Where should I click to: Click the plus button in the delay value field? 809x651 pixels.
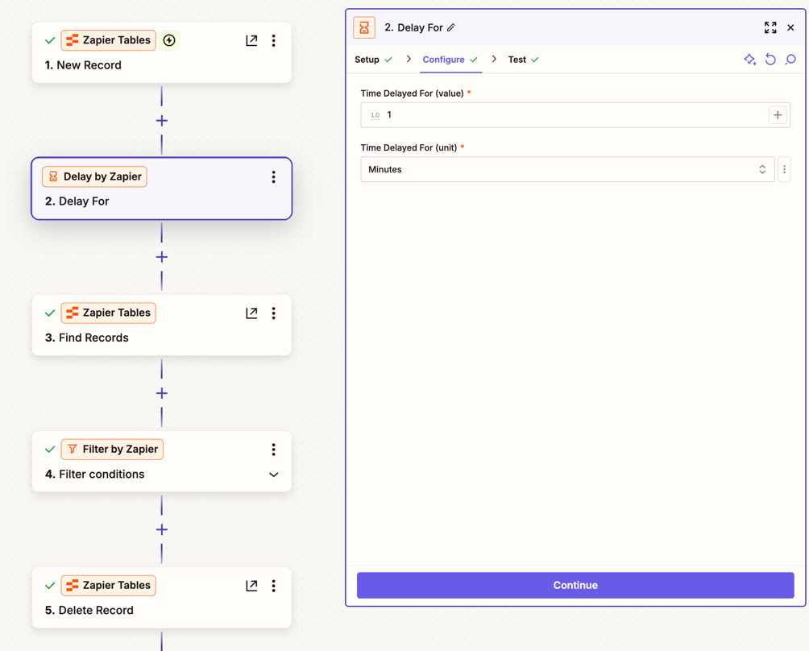(x=778, y=115)
